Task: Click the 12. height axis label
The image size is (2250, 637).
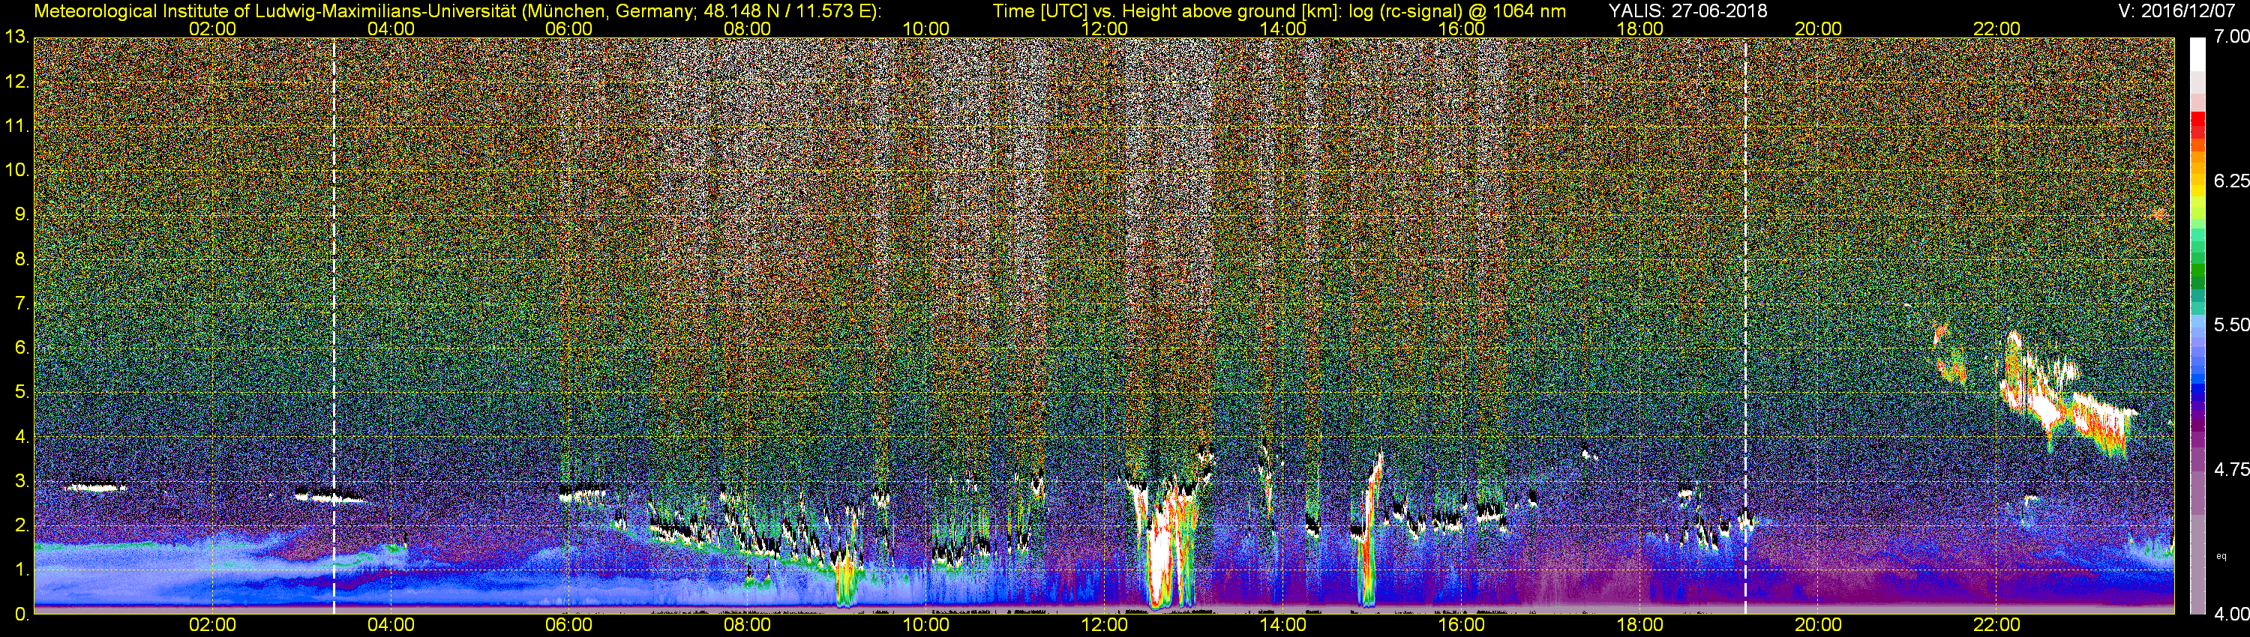Action: point(16,82)
